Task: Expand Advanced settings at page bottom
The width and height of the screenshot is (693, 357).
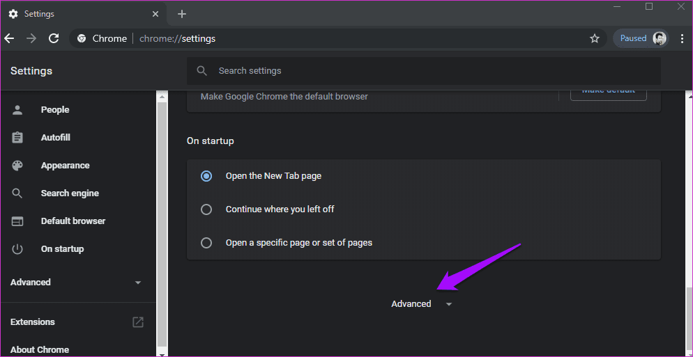Action: click(422, 304)
